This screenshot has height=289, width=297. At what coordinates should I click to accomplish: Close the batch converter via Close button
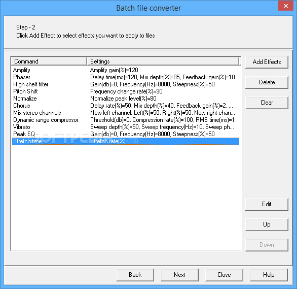(224, 275)
